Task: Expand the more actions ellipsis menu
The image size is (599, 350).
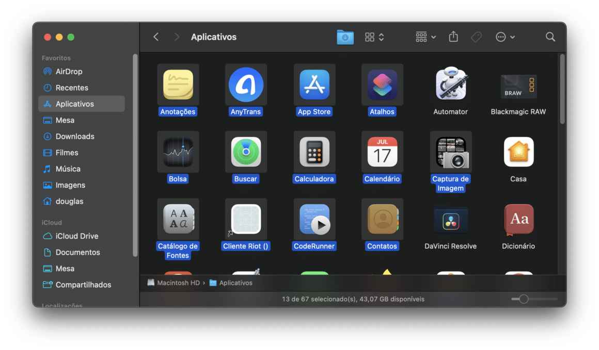Action: [505, 37]
